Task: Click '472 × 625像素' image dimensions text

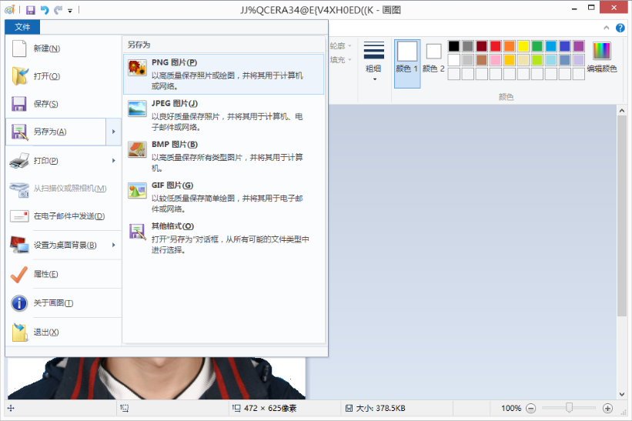Action: coord(270,409)
